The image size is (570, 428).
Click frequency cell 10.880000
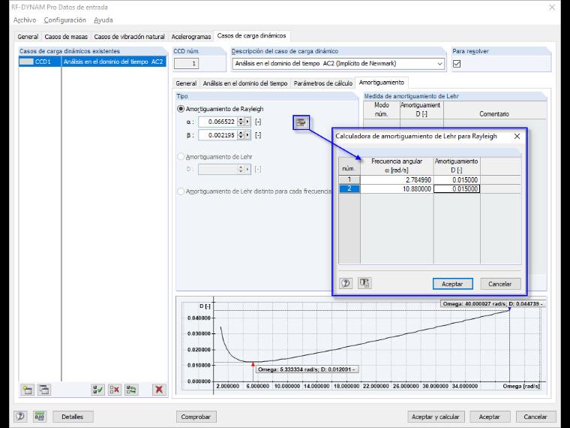(x=397, y=189)
